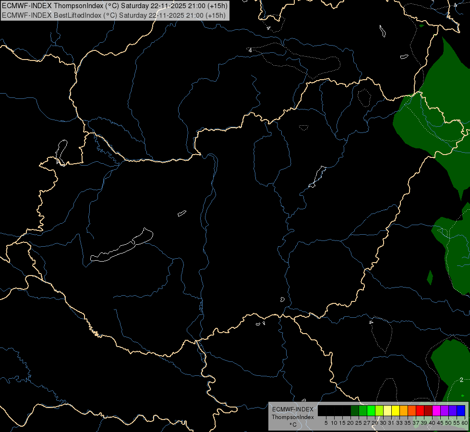
Task: Click the purple 45–50 legend swatch
Action: tap(445, 410)
